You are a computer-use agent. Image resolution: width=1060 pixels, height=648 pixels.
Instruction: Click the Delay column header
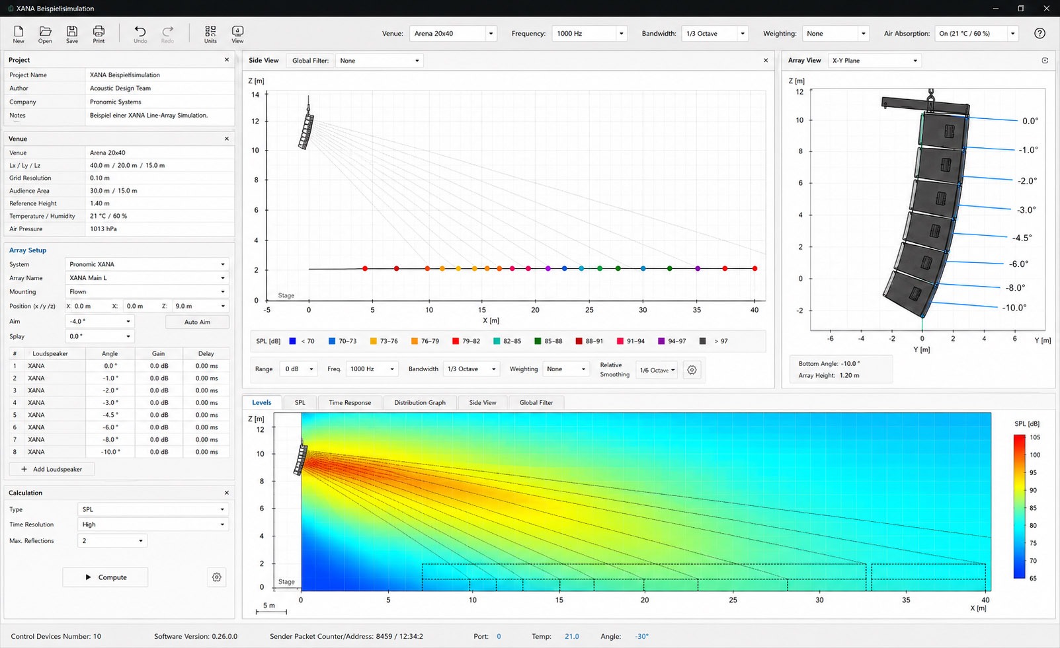pyautogui.click(x=206, y=353)
